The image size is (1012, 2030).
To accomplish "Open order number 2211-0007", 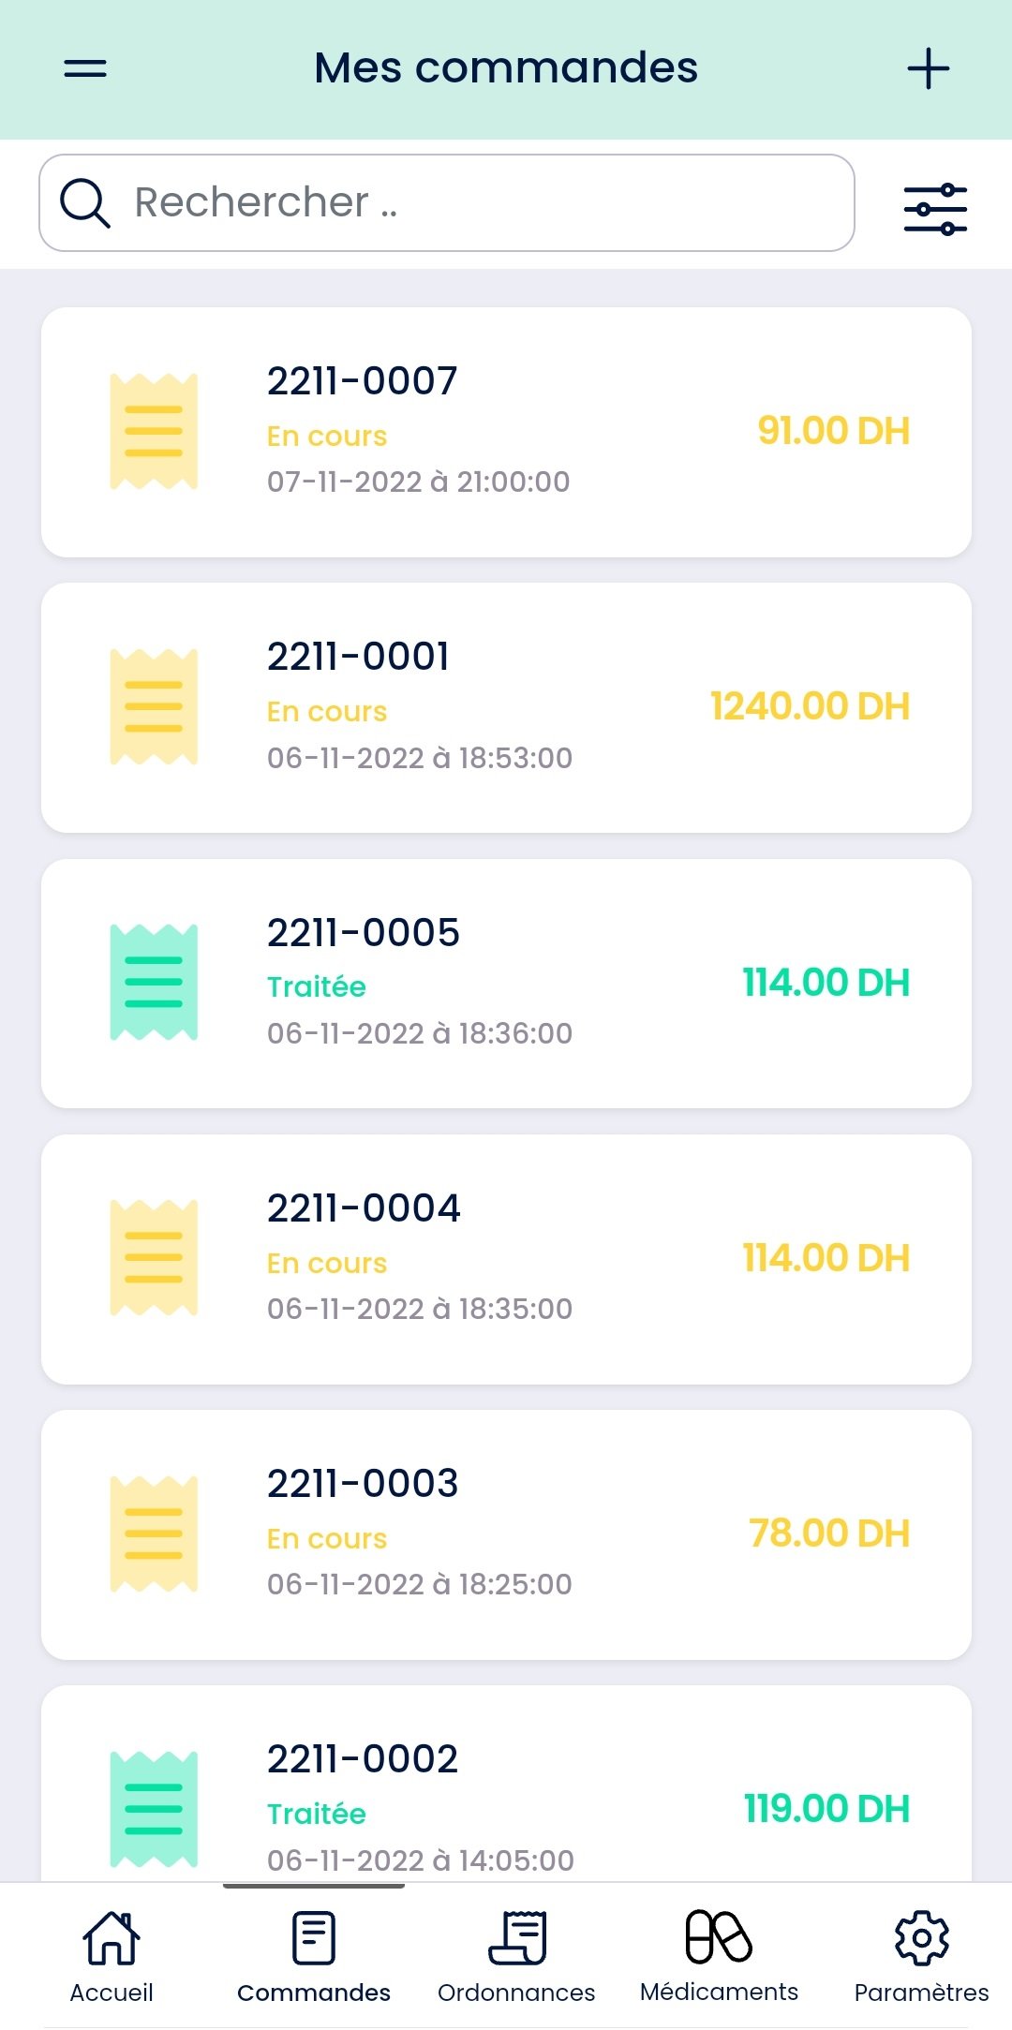I will (362, 381).
